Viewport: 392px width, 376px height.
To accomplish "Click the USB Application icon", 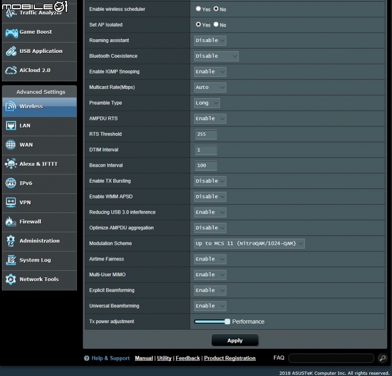I will pyautogui.click(x=11, y=51).
